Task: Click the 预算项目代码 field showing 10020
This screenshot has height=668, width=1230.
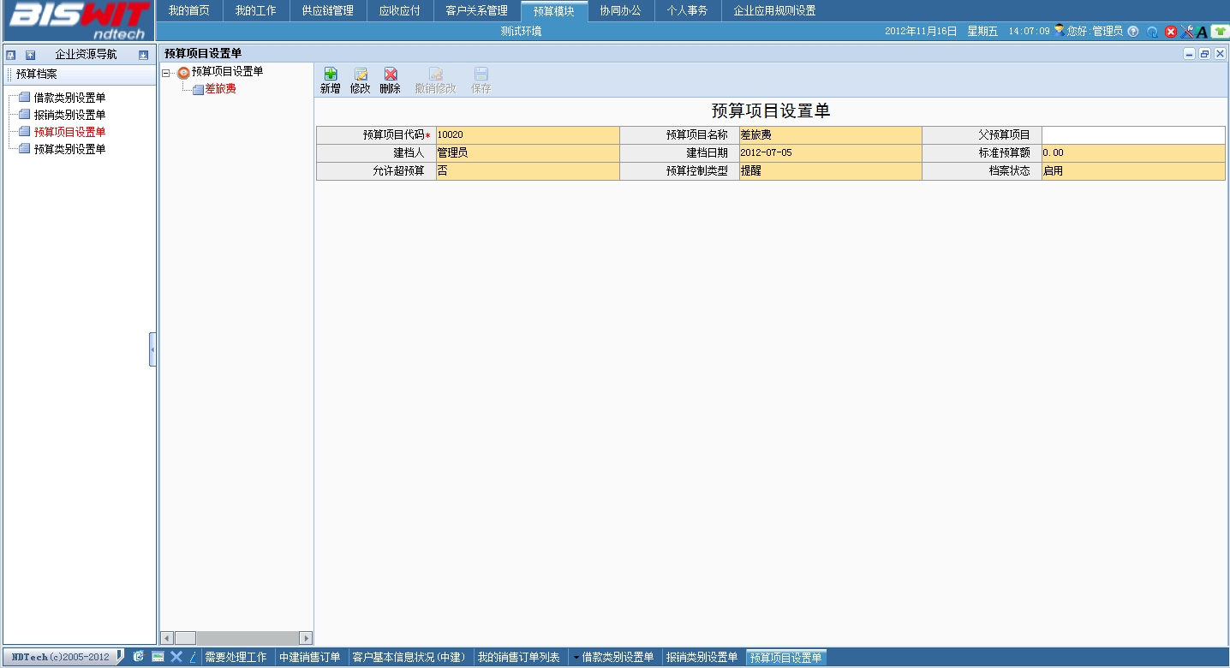Action: 528,135
